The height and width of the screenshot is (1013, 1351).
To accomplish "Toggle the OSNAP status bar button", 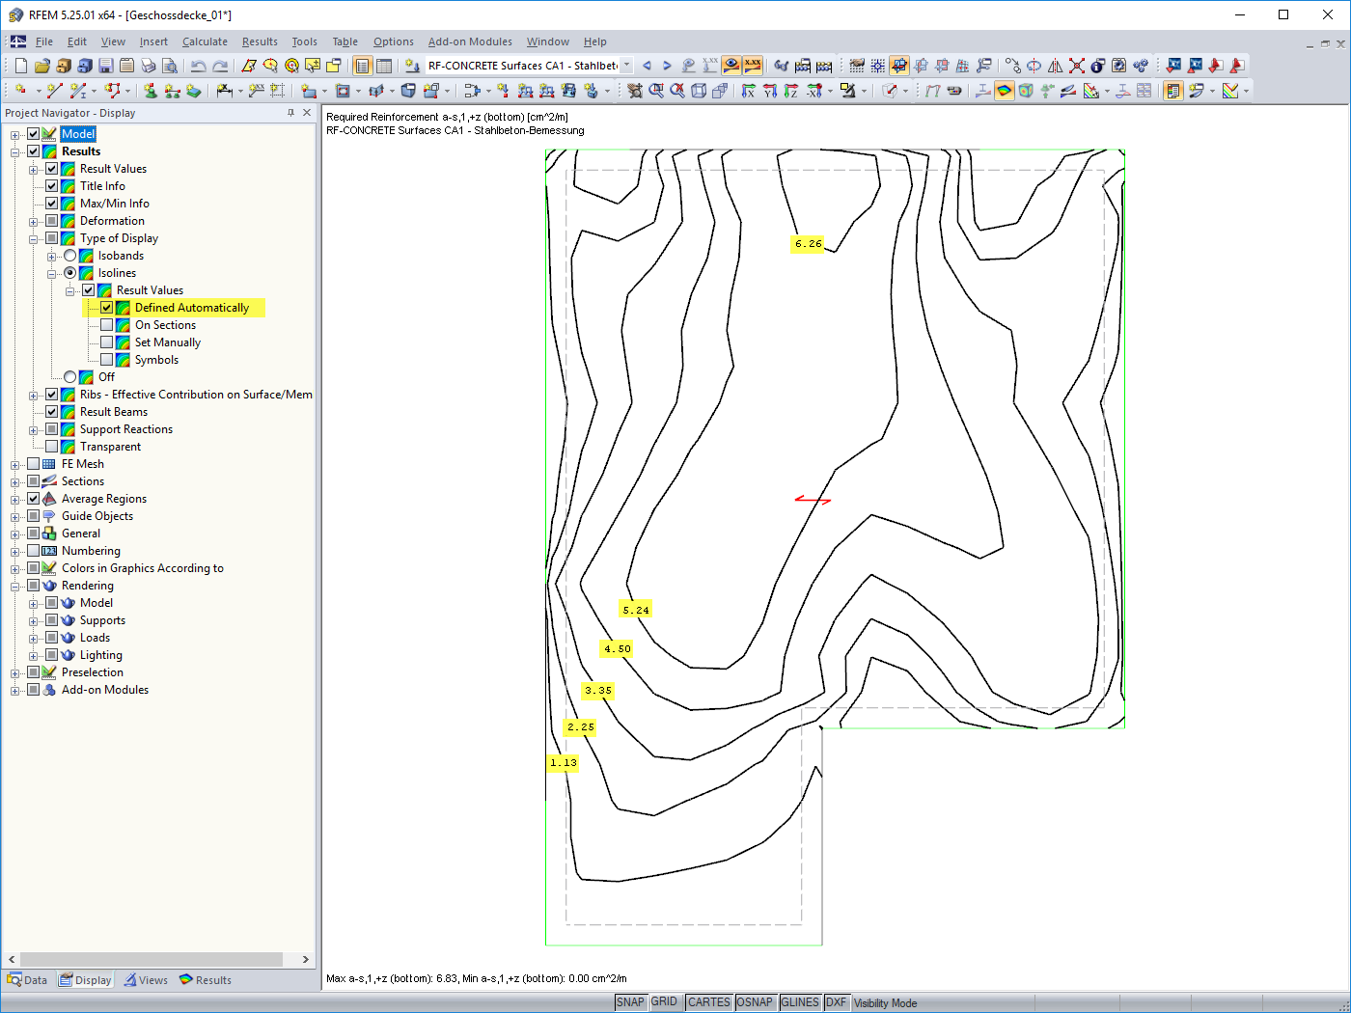I will point(755,1002).
